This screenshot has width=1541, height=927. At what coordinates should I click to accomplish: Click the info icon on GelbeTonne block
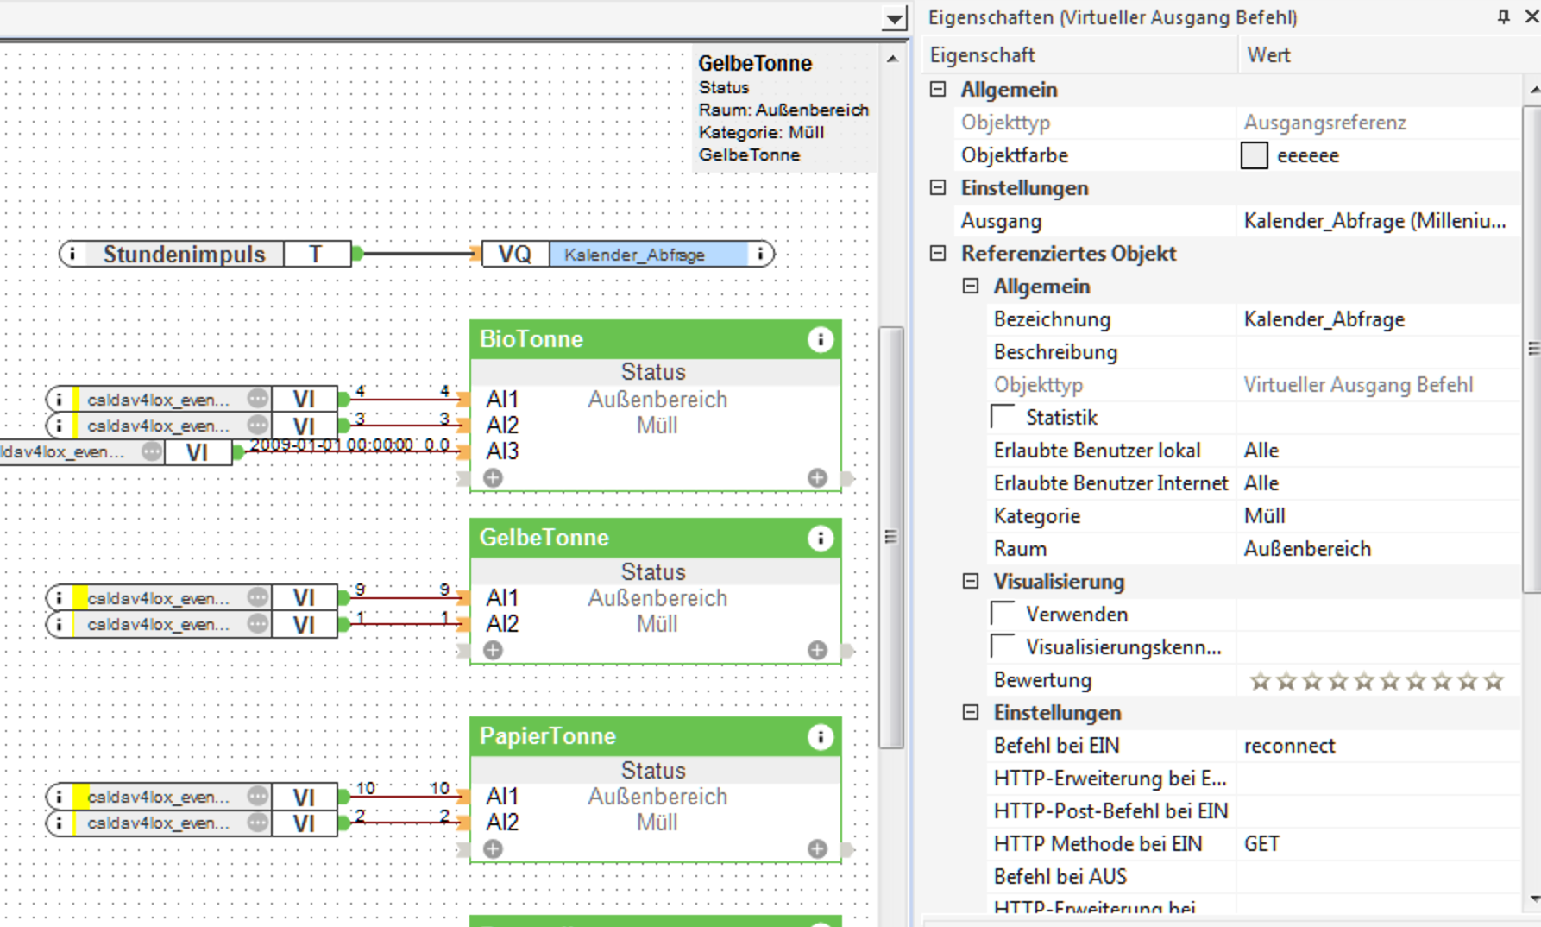(820, 539)
